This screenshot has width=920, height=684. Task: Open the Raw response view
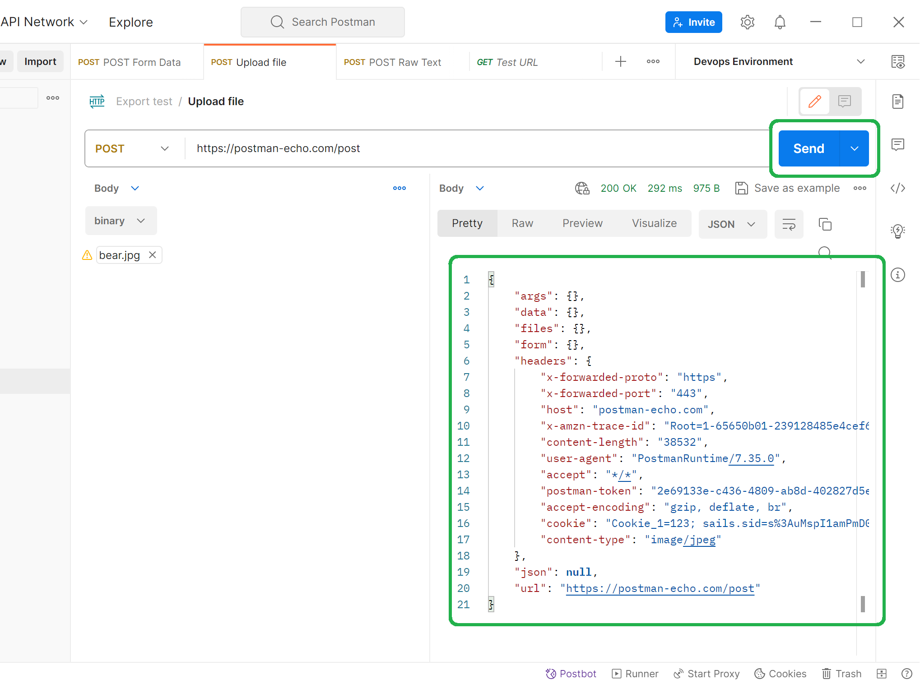pyautogui.click(x=522, y=223)
